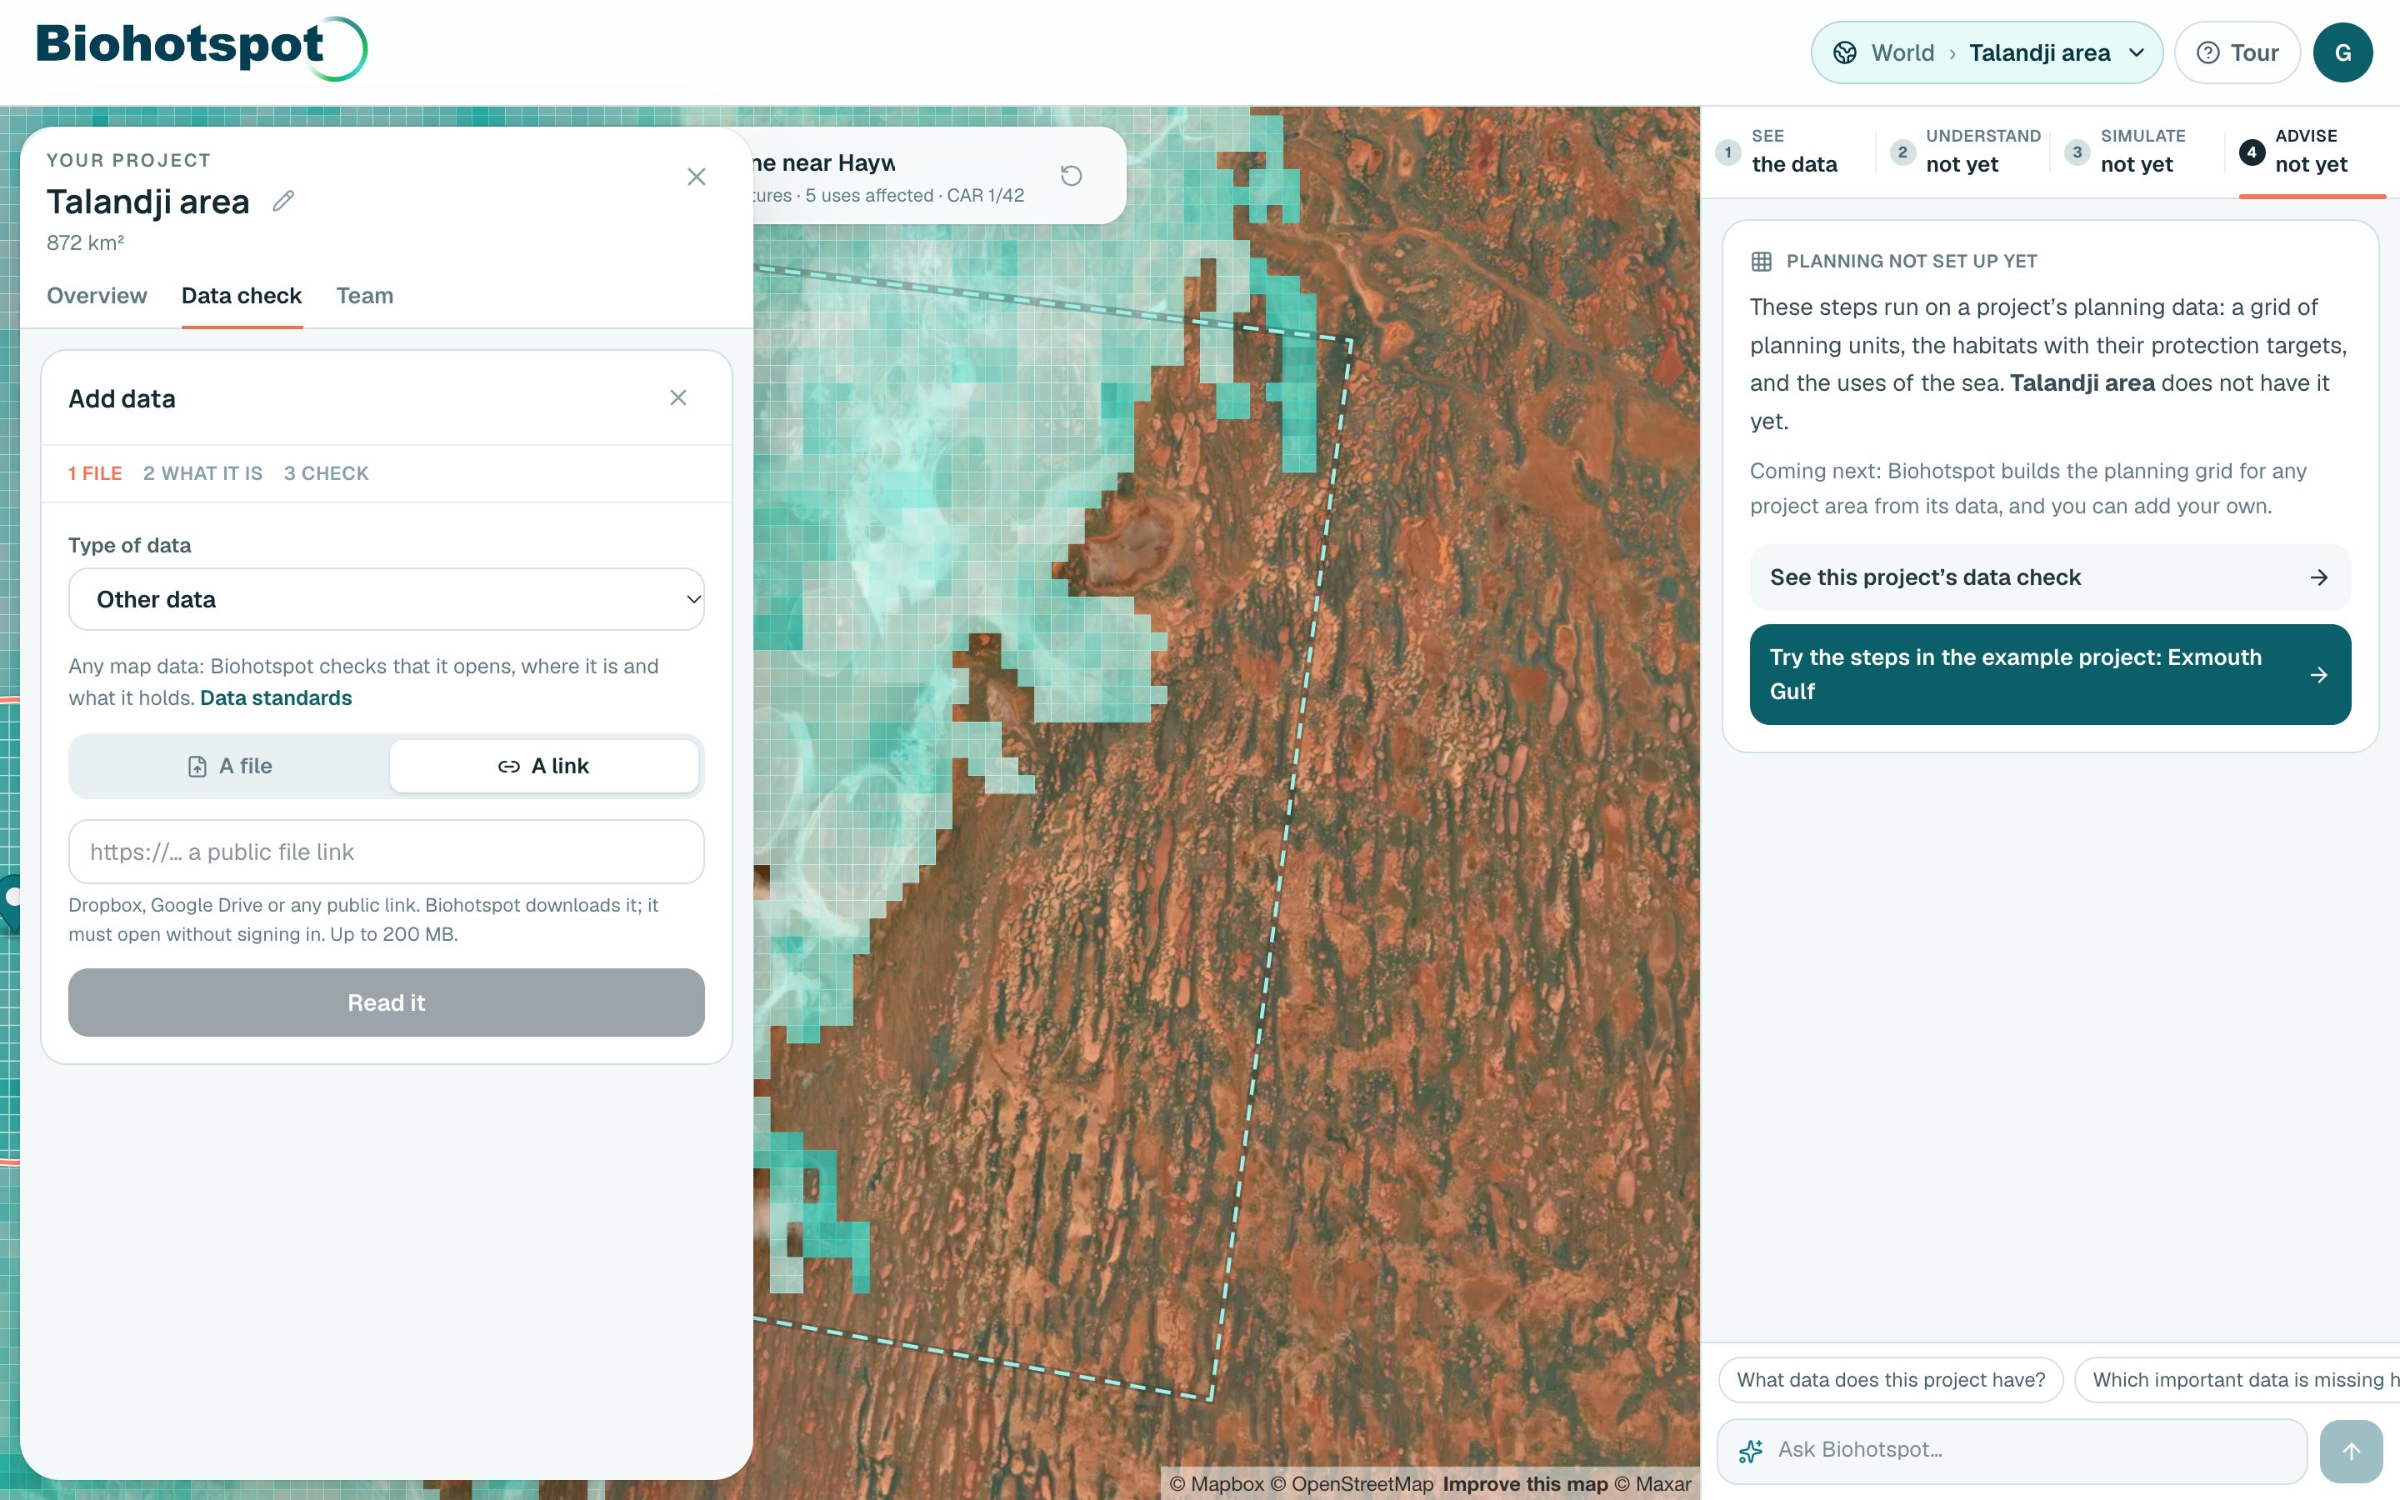
Task: Open the Data standards link
Action: click(276, 698)
